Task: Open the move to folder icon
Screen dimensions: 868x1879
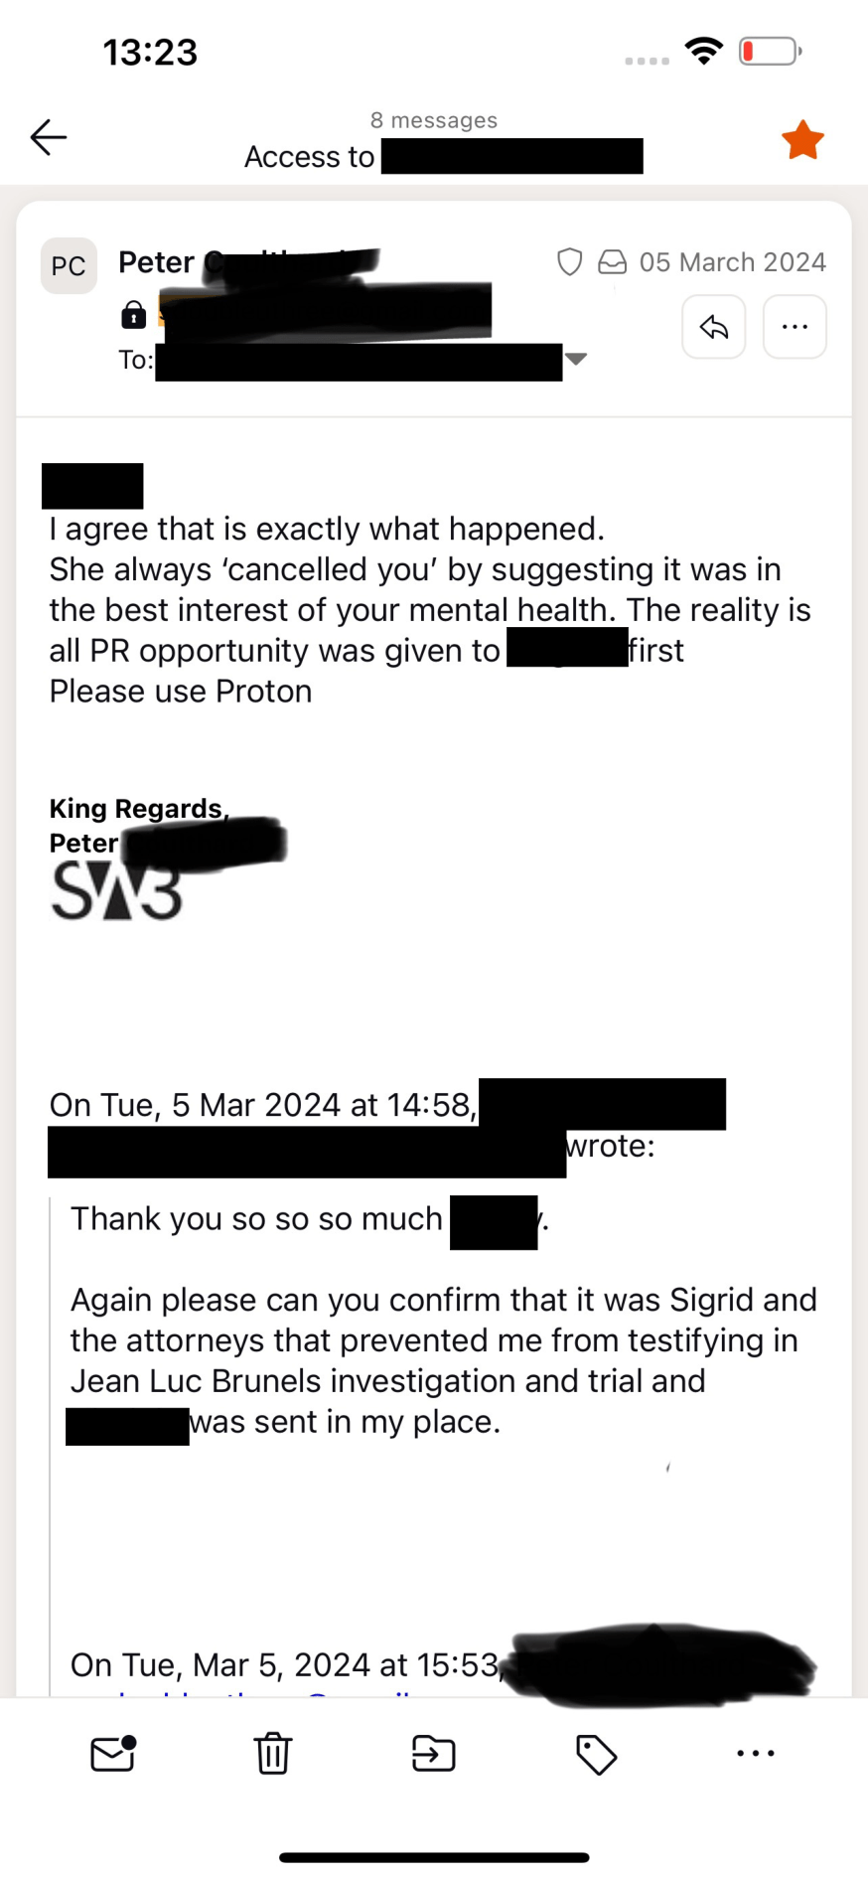Action: pos(434,1754)
